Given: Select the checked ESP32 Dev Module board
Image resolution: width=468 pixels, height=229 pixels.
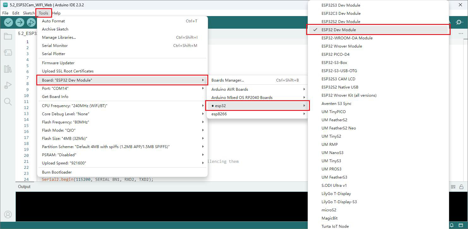Looking at the screenshot, I should (378, 30).
